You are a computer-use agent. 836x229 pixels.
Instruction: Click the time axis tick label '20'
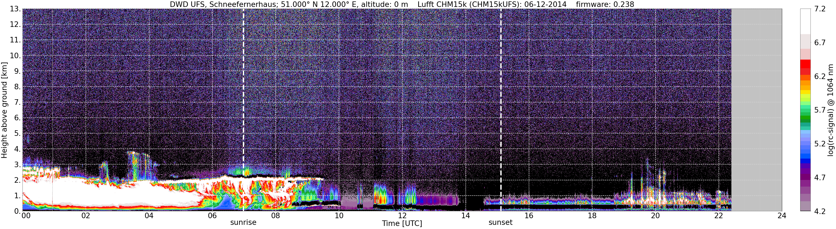coord(655,216)
